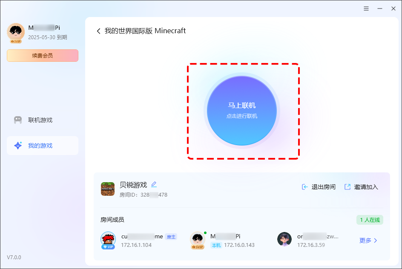Open the 联机游戏 sidebar section
The height and width of the screenshot is (269, 402).
(x=43, y=120)
